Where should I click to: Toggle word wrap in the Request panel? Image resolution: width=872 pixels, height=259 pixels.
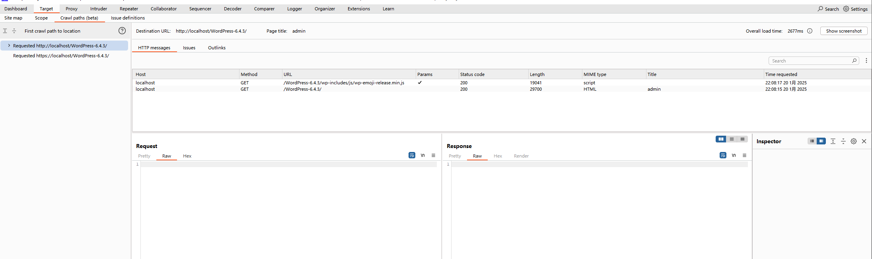[x=412, y=156]
